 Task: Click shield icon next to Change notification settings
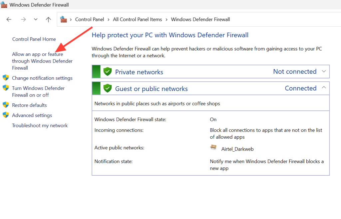6,78
